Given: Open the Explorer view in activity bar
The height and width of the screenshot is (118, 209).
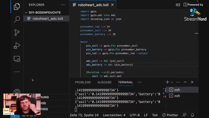Looking at the screenshot, I should click(17, 6).
